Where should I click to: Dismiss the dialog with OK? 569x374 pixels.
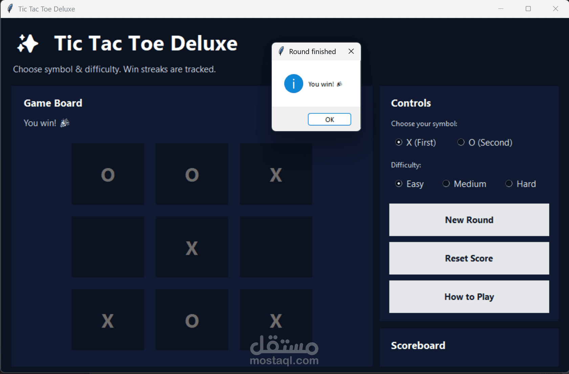point(329,119)
